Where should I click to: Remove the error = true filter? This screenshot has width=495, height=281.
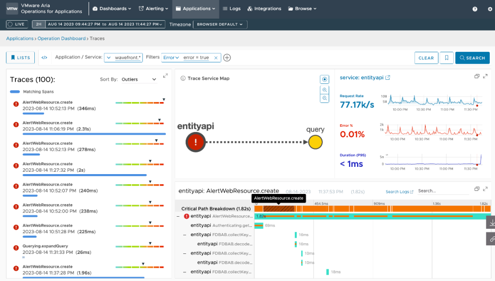click(x=216, y=58)
